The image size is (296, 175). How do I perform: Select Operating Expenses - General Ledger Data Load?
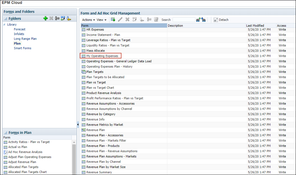(x=119, y=61)
